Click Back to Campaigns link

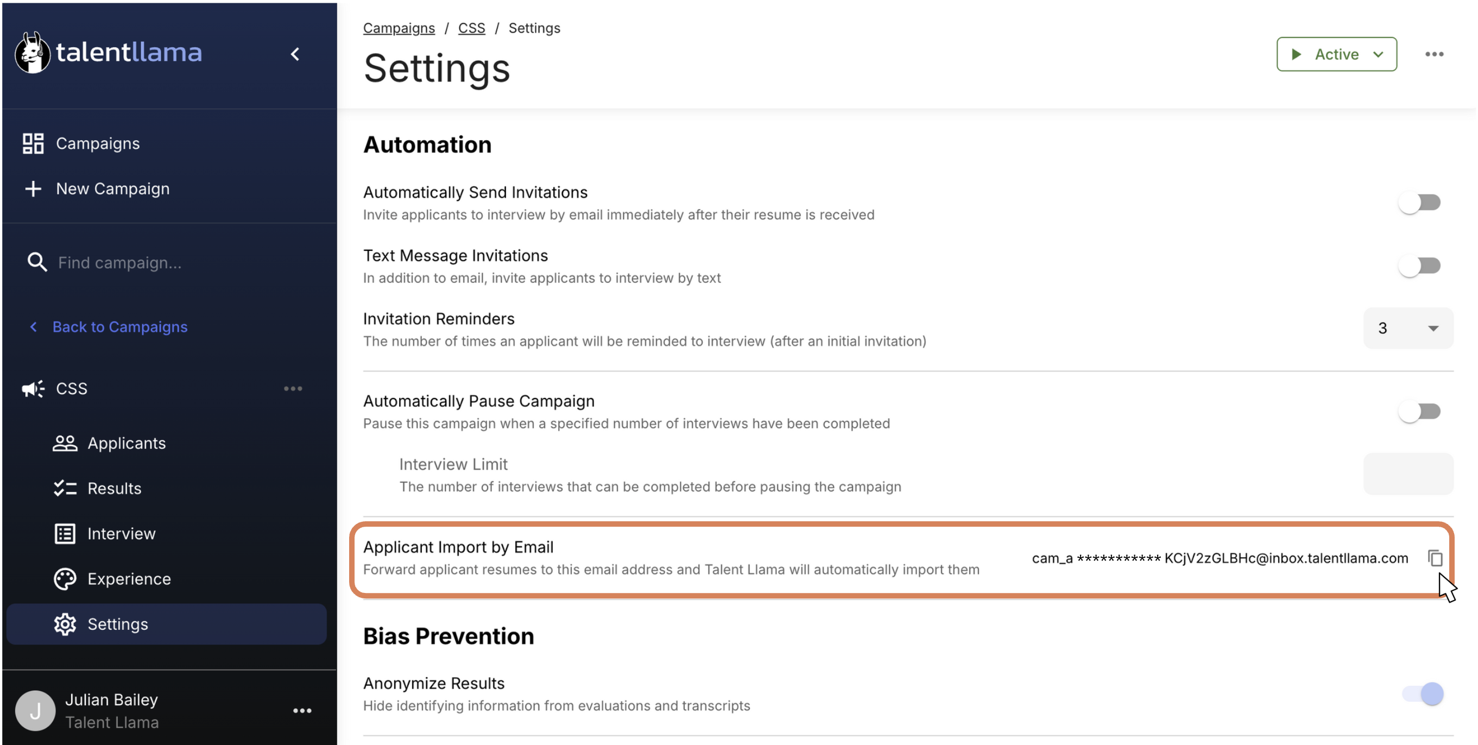coord(119,326)
